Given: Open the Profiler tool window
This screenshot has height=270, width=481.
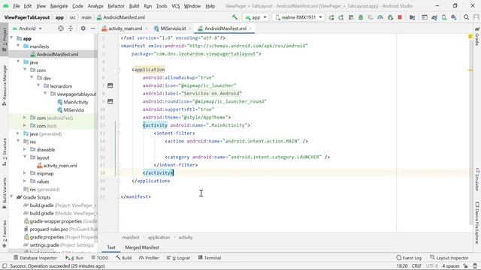Looking at the screenshot, I should point(149,258).
